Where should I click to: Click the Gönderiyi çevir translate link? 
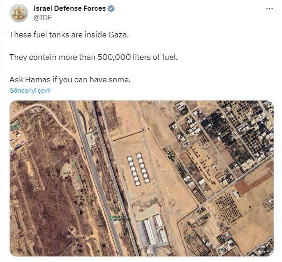tap(30, 90)
